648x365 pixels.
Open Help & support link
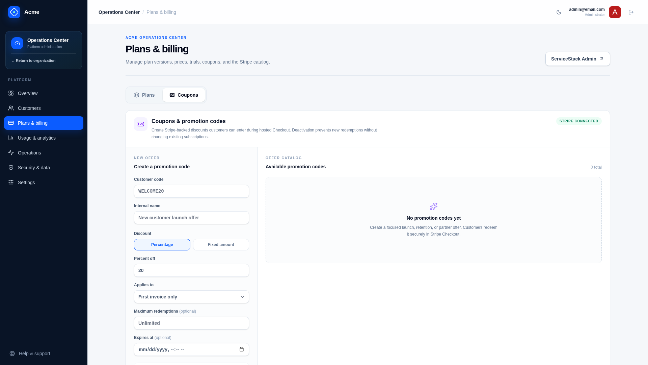click(x=44, y=354)
